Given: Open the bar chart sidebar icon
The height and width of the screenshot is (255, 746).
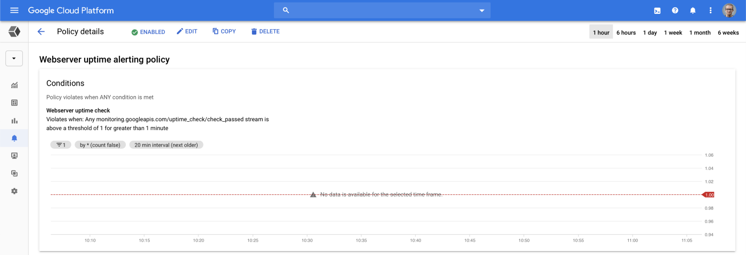Looking at the screenshot, I should (x=14, y=121).
